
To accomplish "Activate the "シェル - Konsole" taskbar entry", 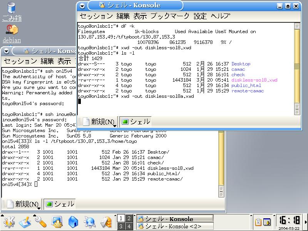I will pos(175,219).
